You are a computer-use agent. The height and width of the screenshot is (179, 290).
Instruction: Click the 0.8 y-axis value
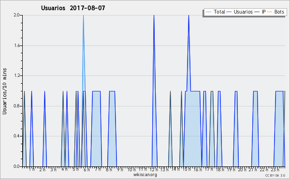point(16,106)
